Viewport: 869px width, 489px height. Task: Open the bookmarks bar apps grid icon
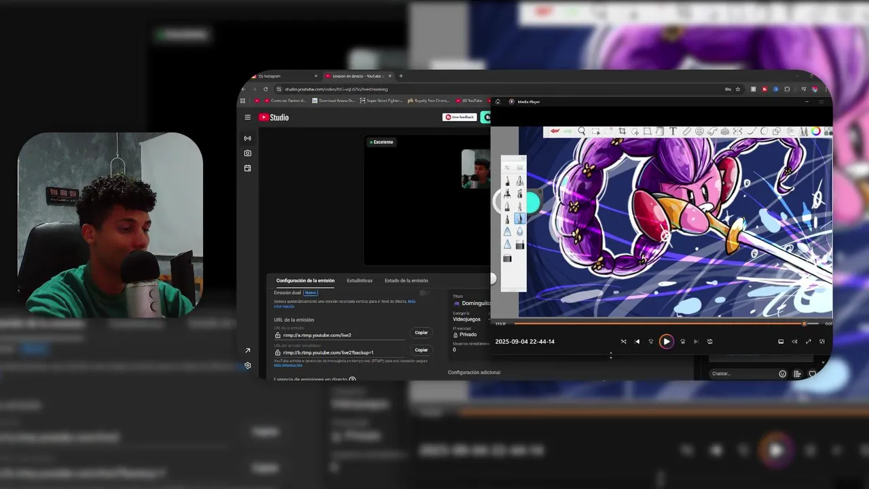click(x=243, y=101)
